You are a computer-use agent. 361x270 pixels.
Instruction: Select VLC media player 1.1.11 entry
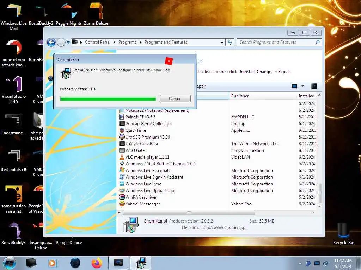[x=147, y=157]
